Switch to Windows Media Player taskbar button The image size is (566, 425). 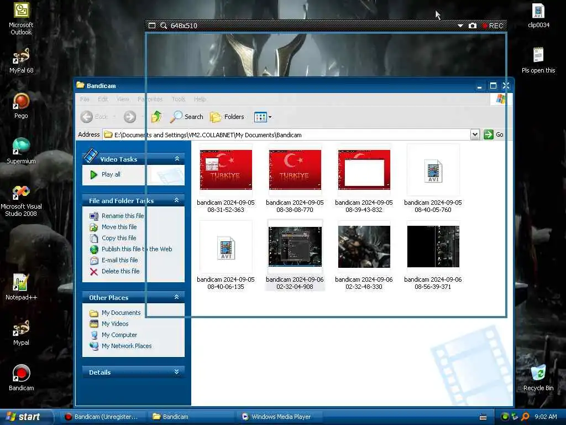point(280,417)
